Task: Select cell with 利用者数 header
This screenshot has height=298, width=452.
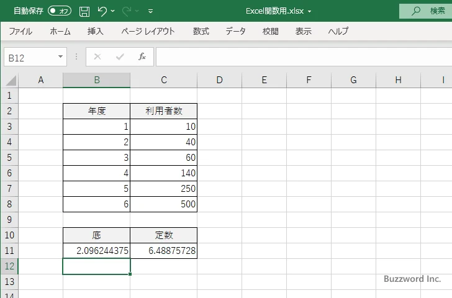Action: point(164,111)
